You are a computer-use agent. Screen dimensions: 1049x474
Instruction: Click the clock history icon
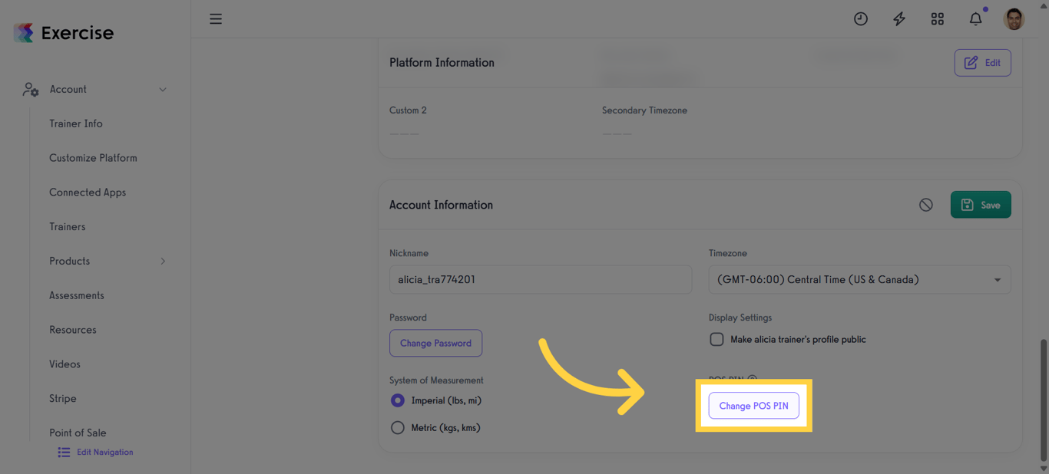(x=861, y=19)
